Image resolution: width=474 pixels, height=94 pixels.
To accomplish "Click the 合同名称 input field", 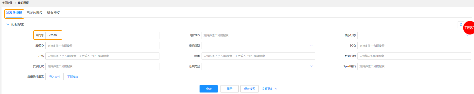I will pos(414,56).
